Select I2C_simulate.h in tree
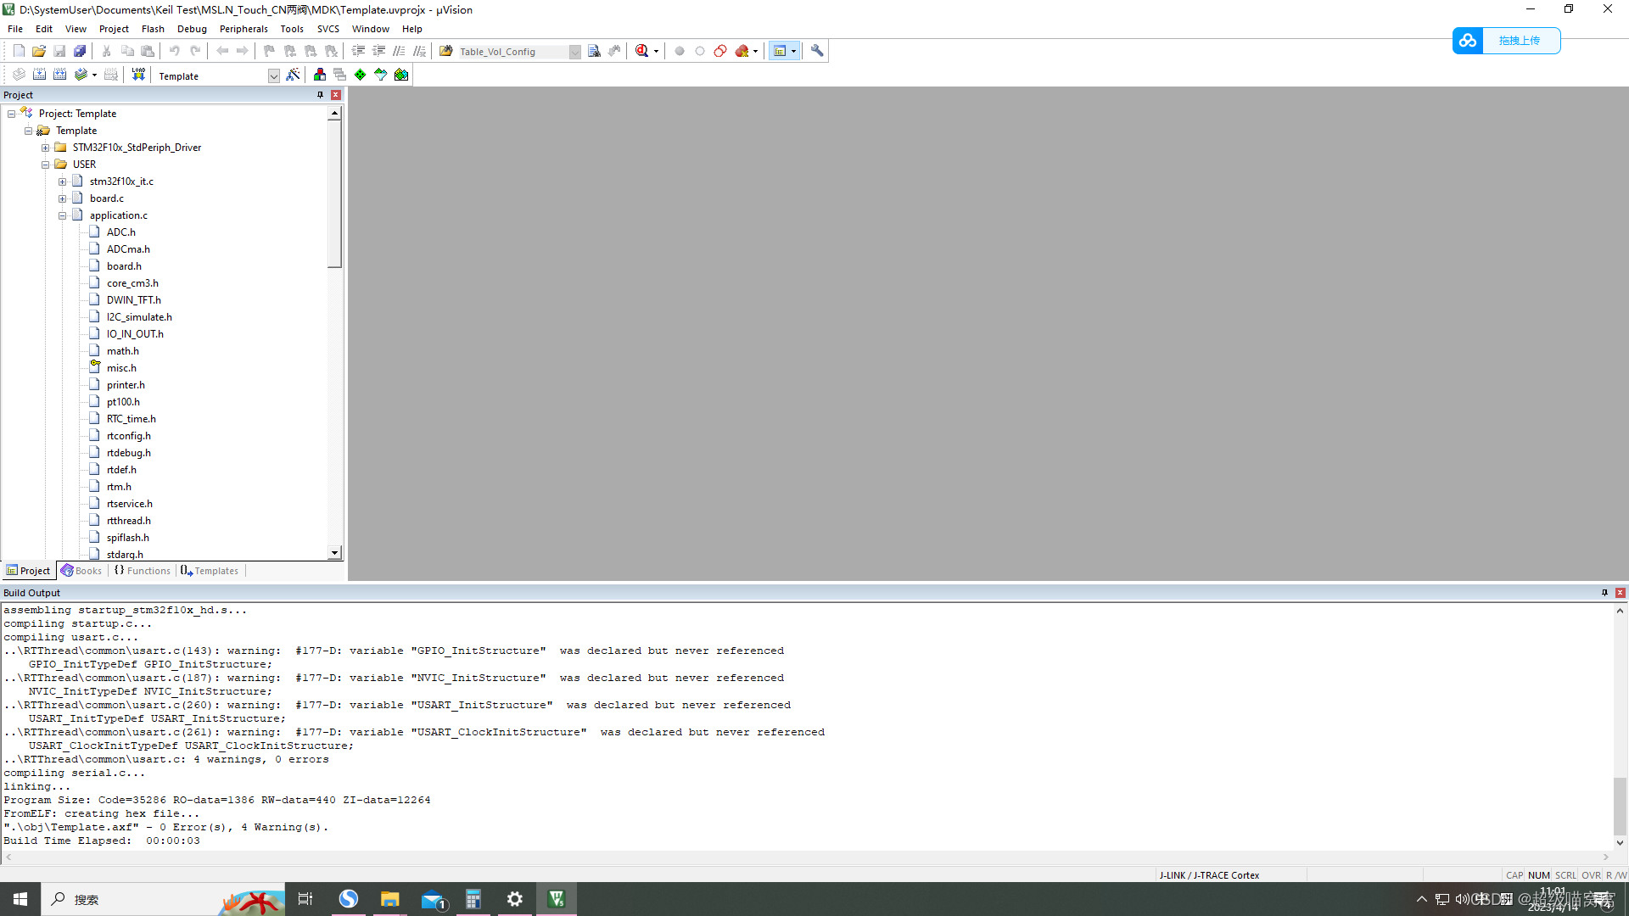1629x916 pixels. (139, 317)
